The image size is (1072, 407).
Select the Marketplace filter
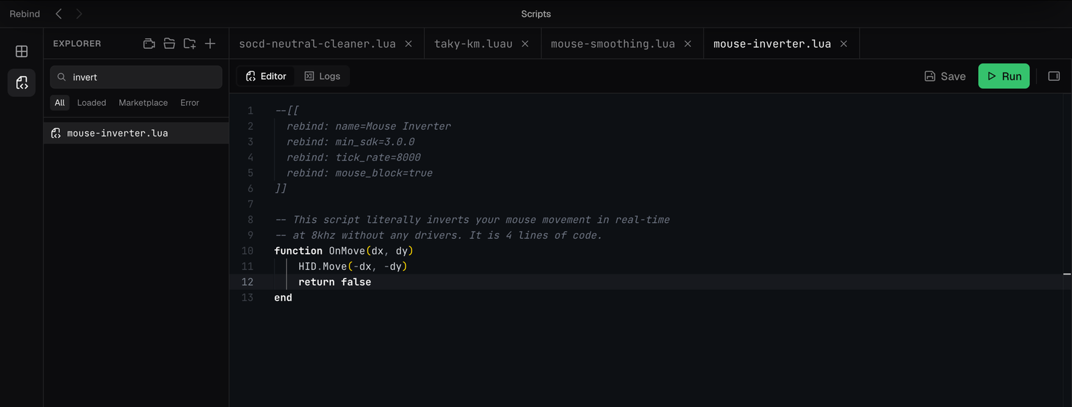[143, 102]
